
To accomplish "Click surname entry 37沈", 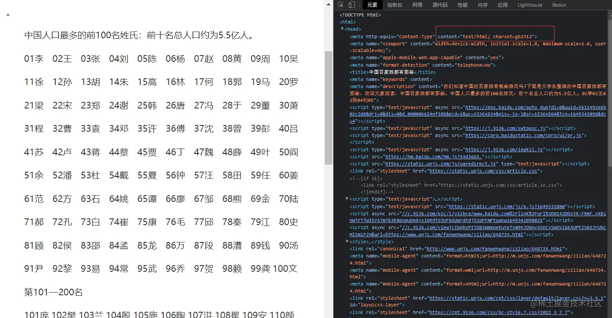I will (204, 129).
